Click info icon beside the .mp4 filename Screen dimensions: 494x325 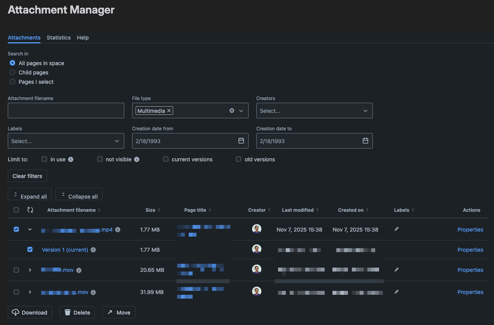118,230
